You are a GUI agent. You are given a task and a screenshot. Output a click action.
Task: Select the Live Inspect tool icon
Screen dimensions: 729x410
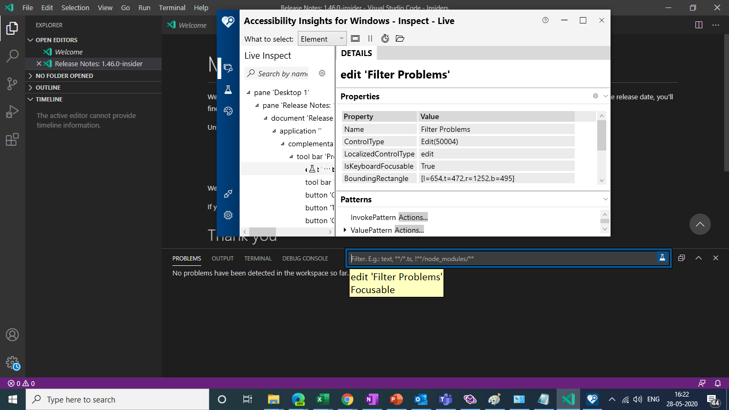click(x=228, y=68)
